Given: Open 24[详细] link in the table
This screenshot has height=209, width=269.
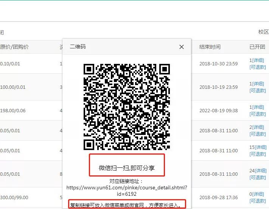Looking at the screenshot, I should tap(258, 171).
